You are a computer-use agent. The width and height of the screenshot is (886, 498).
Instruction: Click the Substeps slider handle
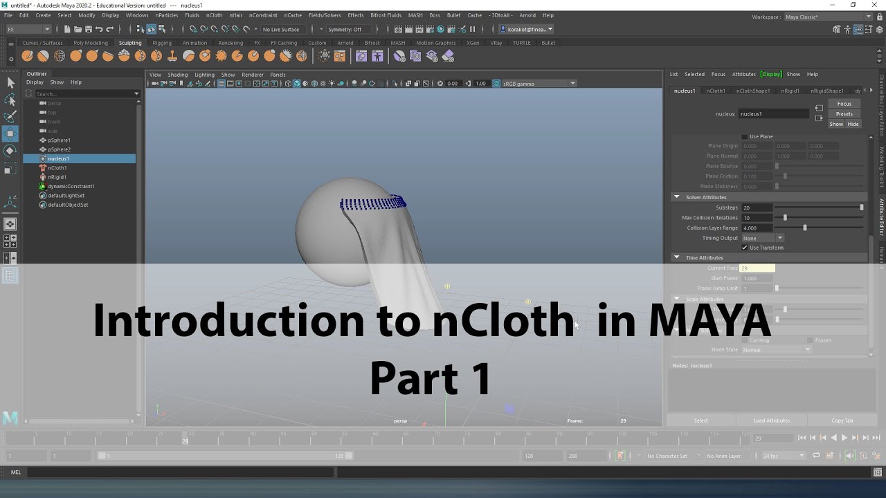pos(862,207)
